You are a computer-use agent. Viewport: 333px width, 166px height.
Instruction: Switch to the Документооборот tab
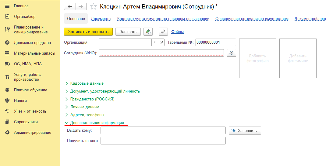(x=310, y=19)
